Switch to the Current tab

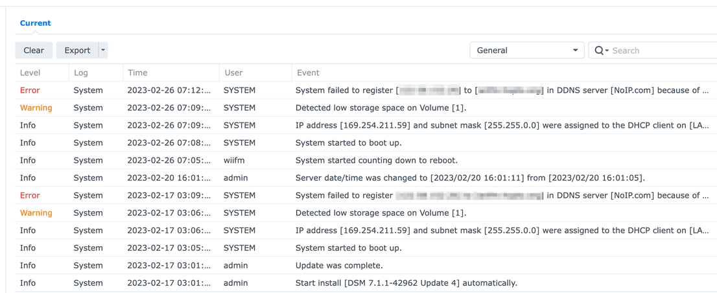pos(35,23)
